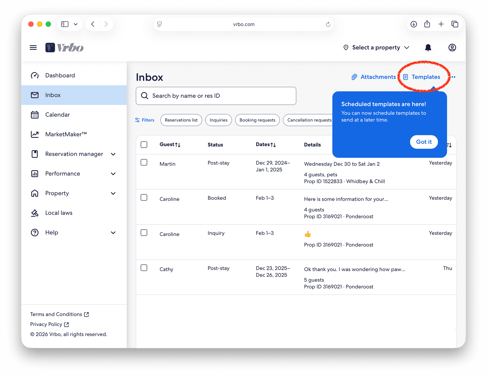Tick the checkbox for Martin's message

tap(144, 162)
